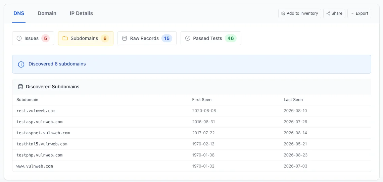The image size is (383, 182).
Task: Click the database icon beside Discovered Subdomains
Action: [20, 87]
